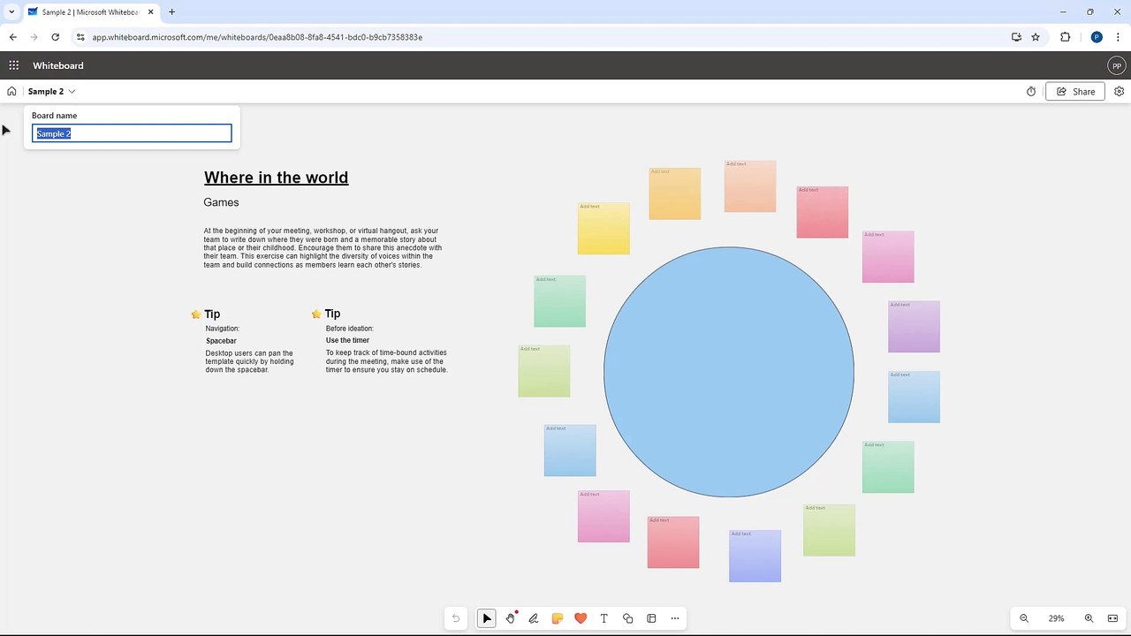Viewport: 1131px width, 636px height.
Task: Click the Whiteboard app title
Action: (58, 65)
